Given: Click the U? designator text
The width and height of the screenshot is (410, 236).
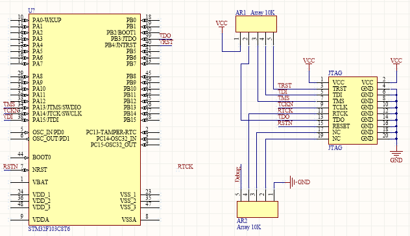Looking at the screenshot, I should [x=31, y=11].
